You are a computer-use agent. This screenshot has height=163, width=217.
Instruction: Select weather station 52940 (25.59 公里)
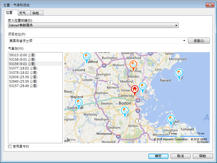35,82
